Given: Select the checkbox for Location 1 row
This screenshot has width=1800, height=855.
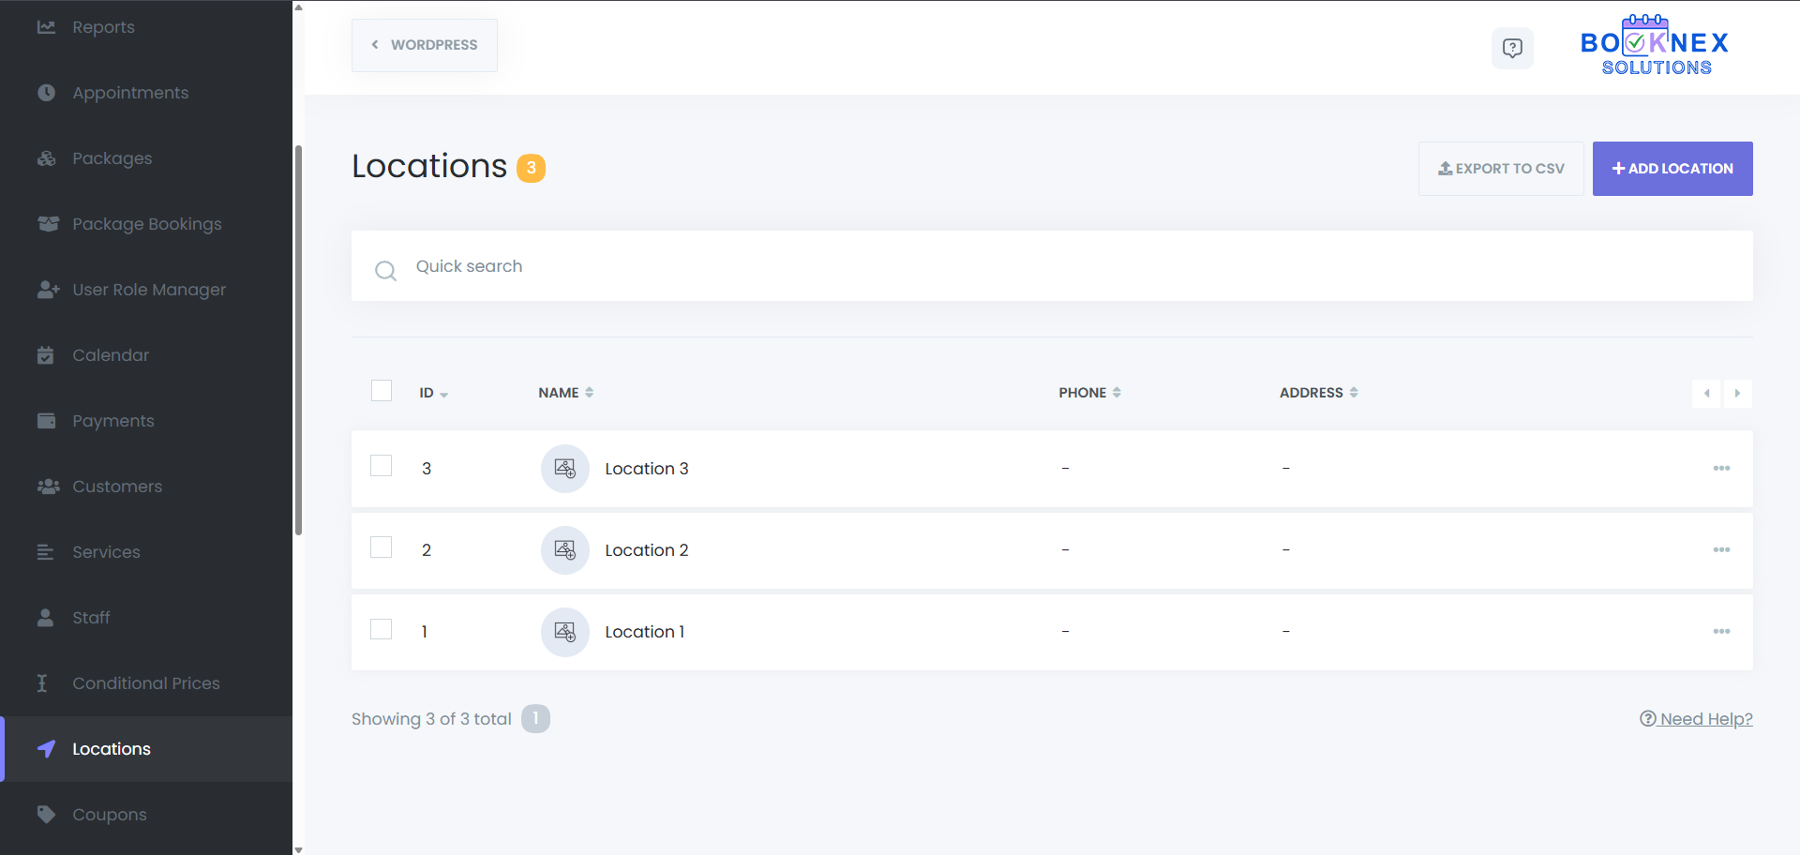Looking at the screenshot, I should (382, 629).
